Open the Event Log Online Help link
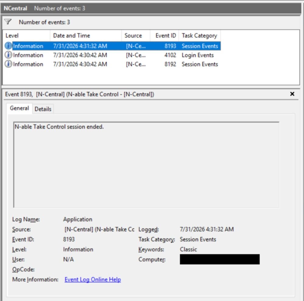 click(93, 279)
